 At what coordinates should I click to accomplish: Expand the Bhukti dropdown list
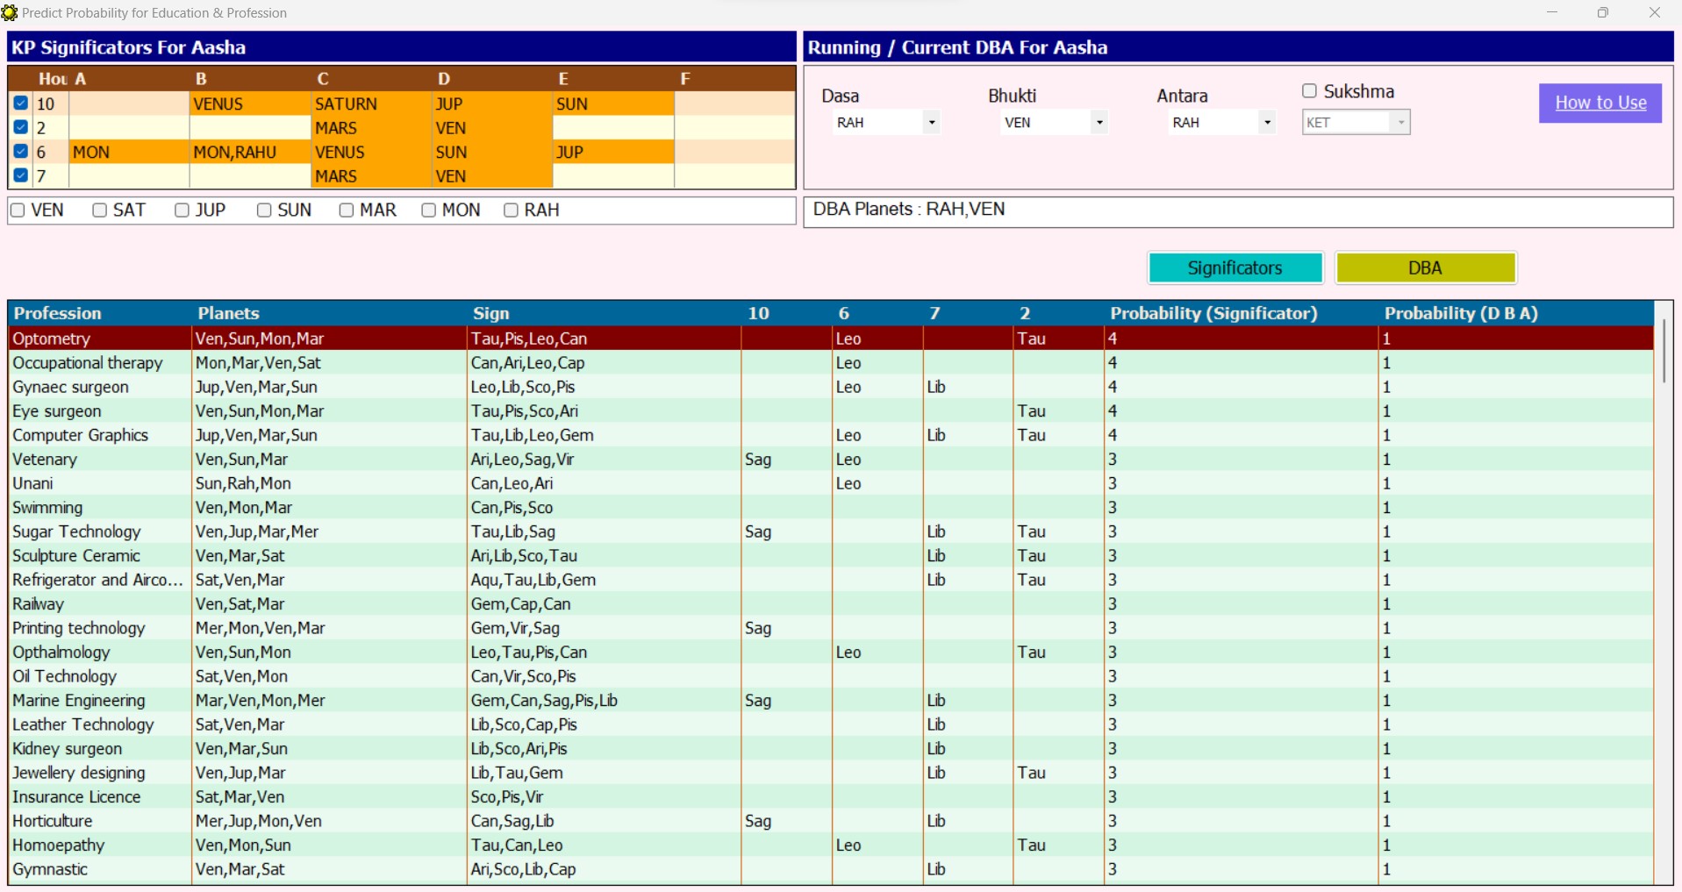(x=1099, y=123)
